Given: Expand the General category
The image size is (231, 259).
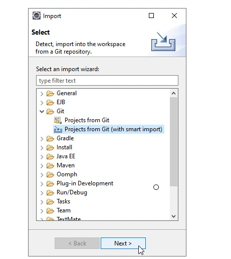Looking at the screenshot, I should (x=42, y=94).
